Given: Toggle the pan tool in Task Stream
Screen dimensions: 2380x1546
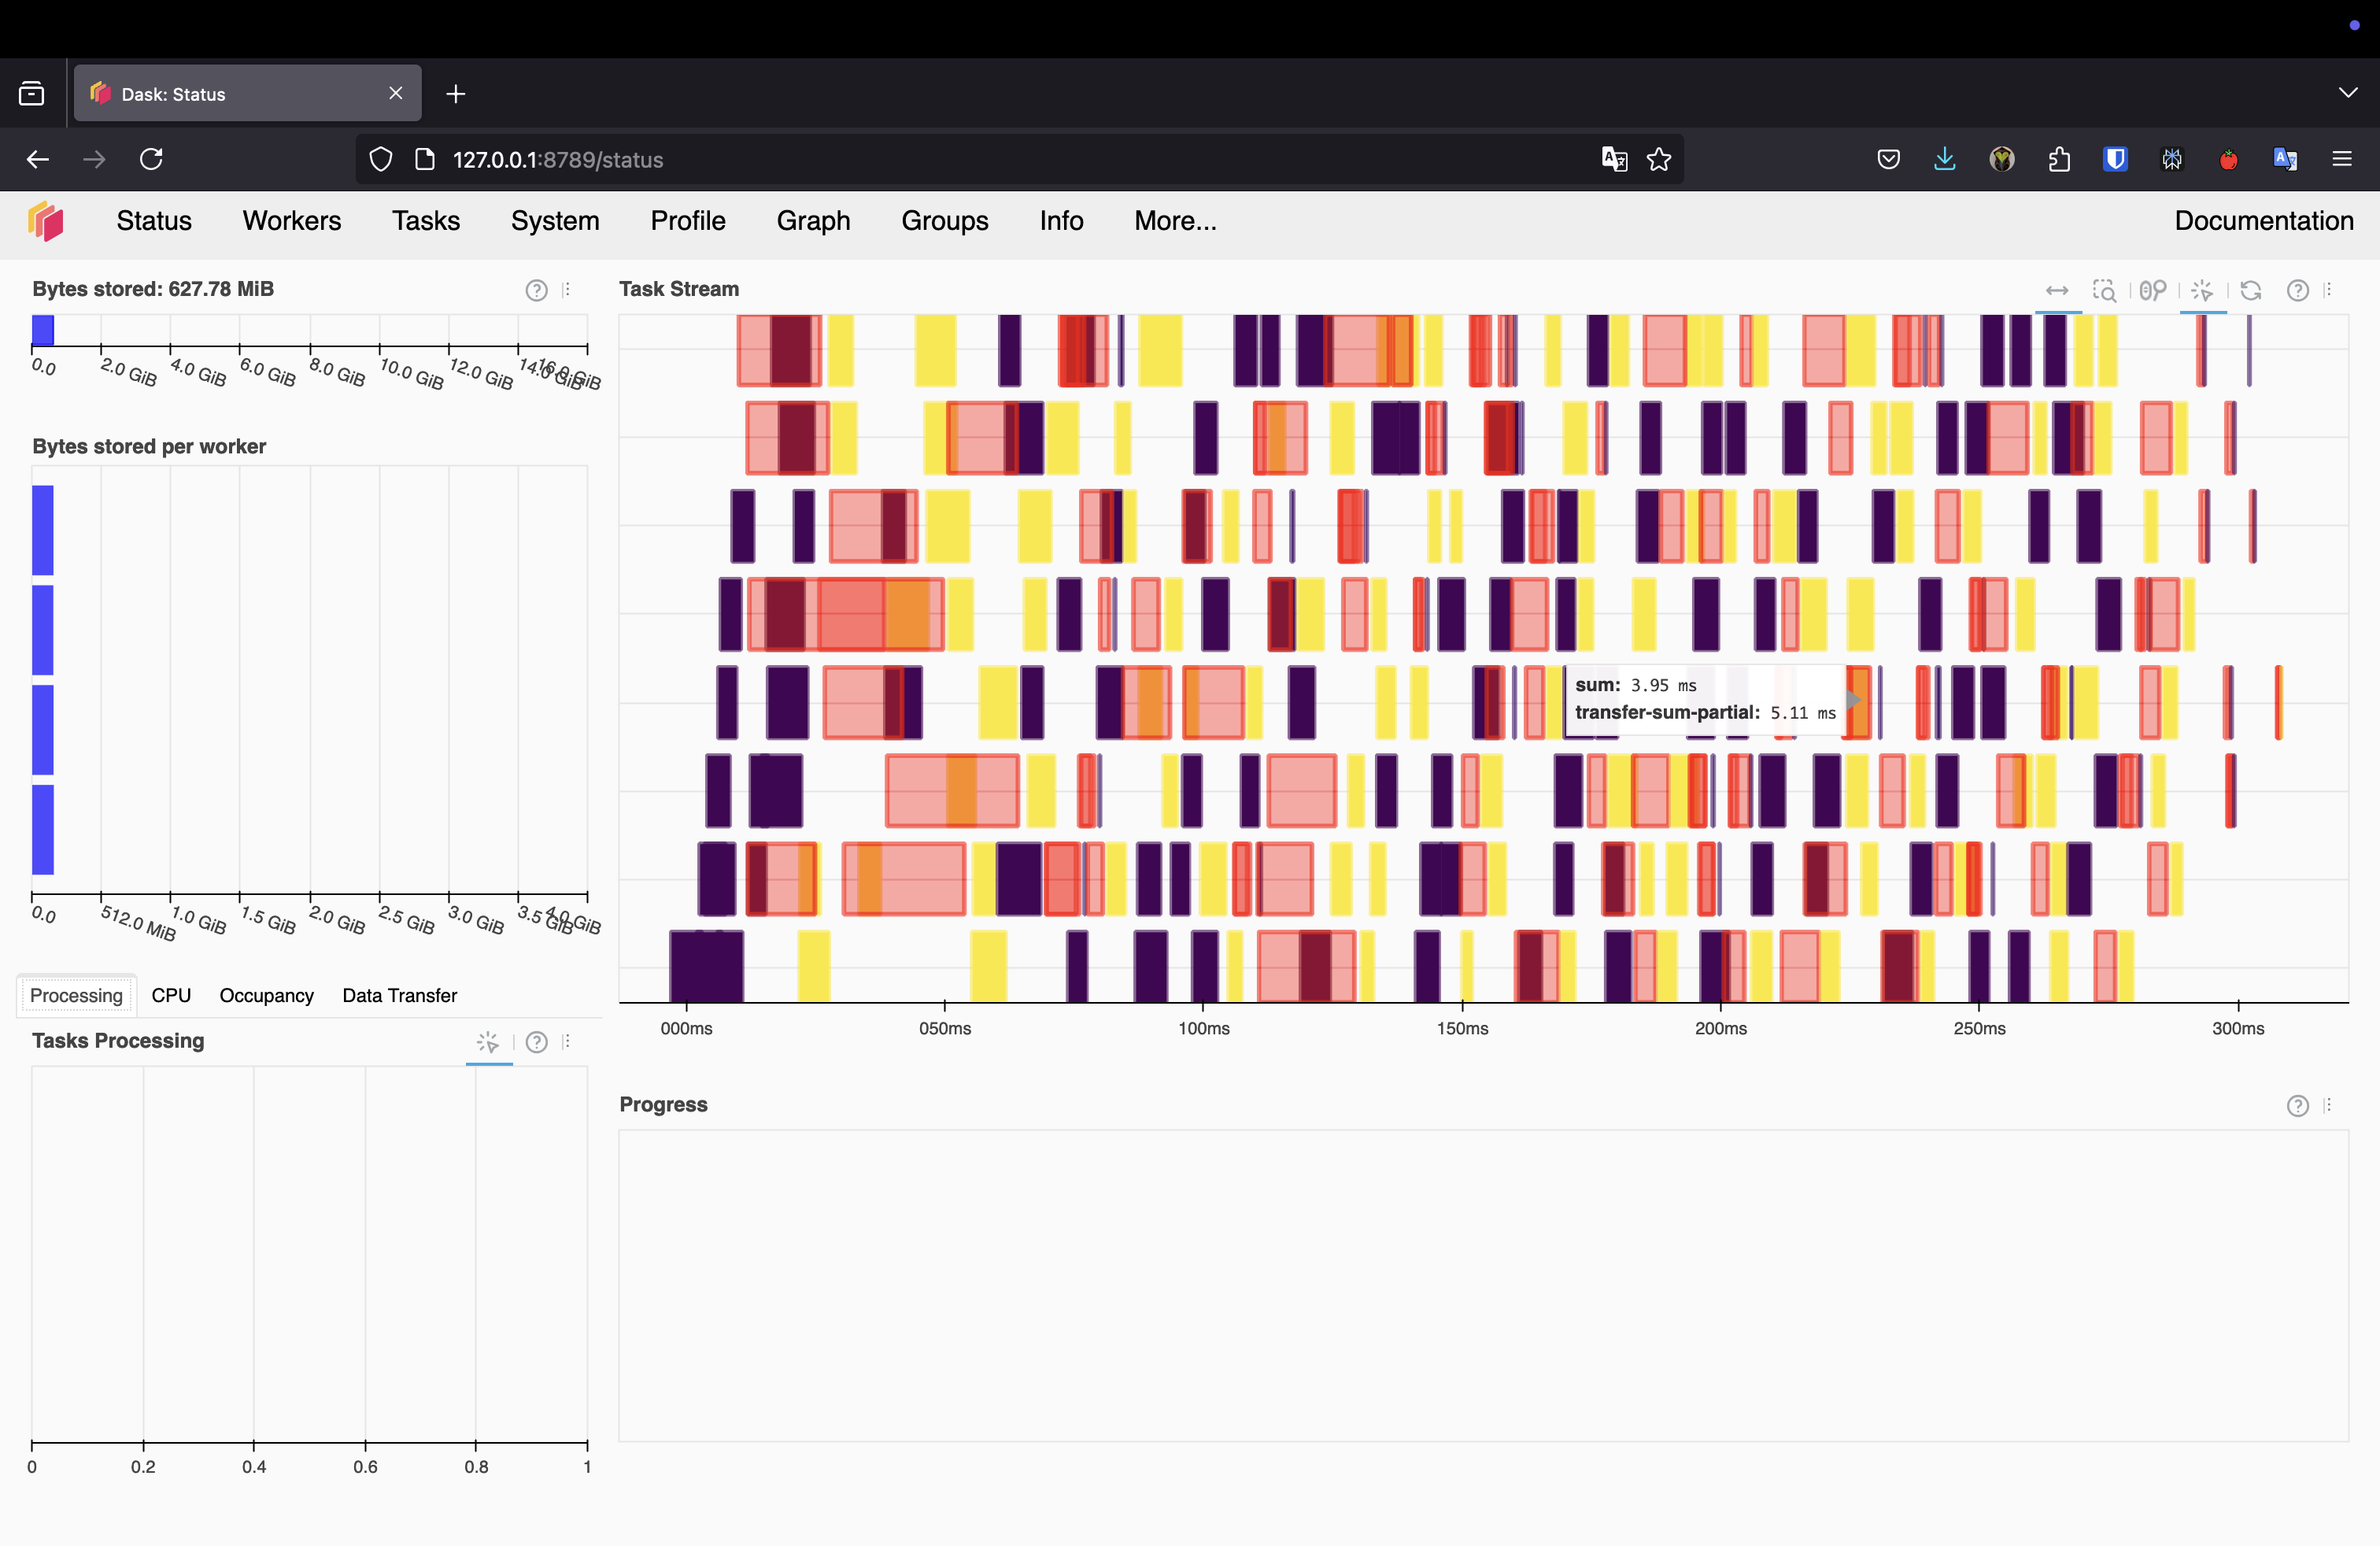Looking at the screenshot, I should (2057, 290).
